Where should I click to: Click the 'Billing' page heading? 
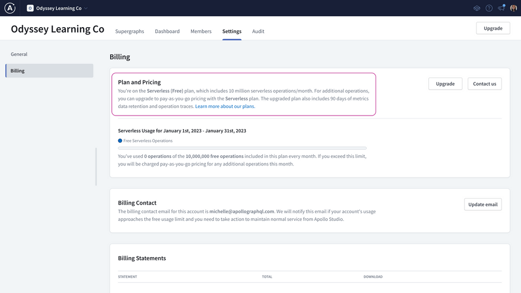pyautogui.click(x=119, y=57)
